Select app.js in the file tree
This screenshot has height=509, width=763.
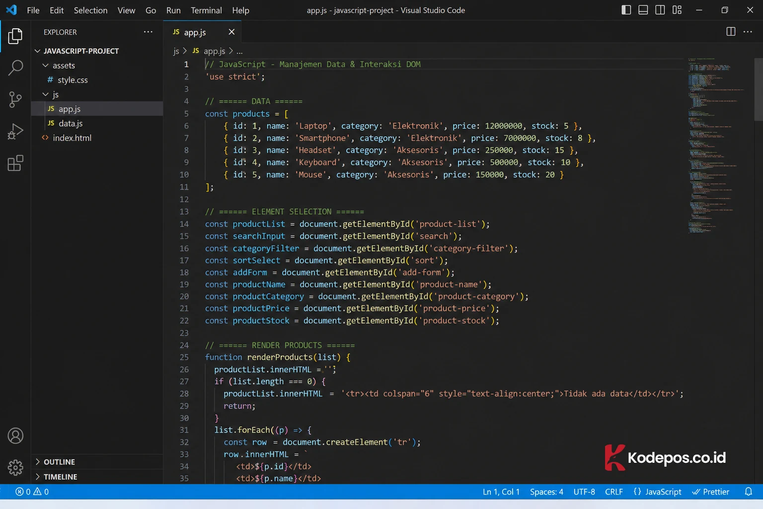pos(97,108)
